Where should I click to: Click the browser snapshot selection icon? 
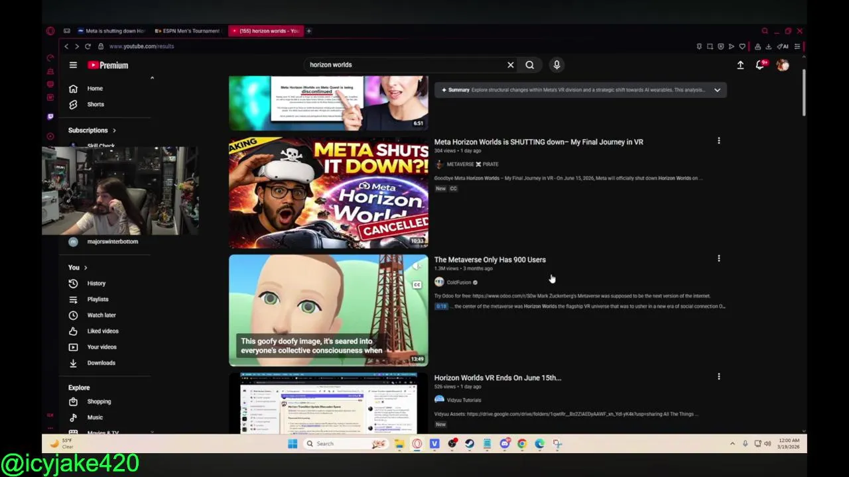point(710,46)
